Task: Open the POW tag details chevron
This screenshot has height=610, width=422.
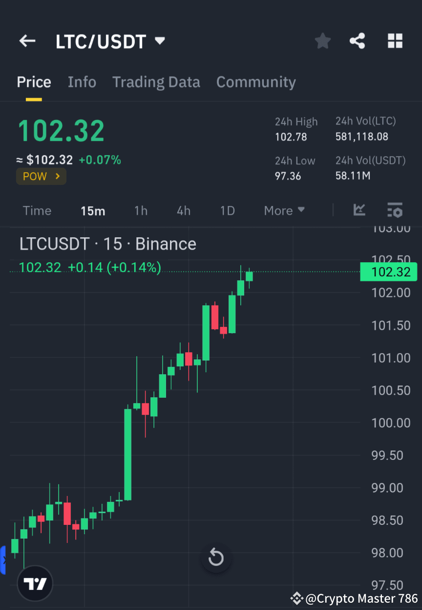Action: (59, 176)
